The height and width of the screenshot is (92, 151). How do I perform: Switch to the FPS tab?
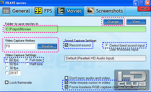(43, 11)
